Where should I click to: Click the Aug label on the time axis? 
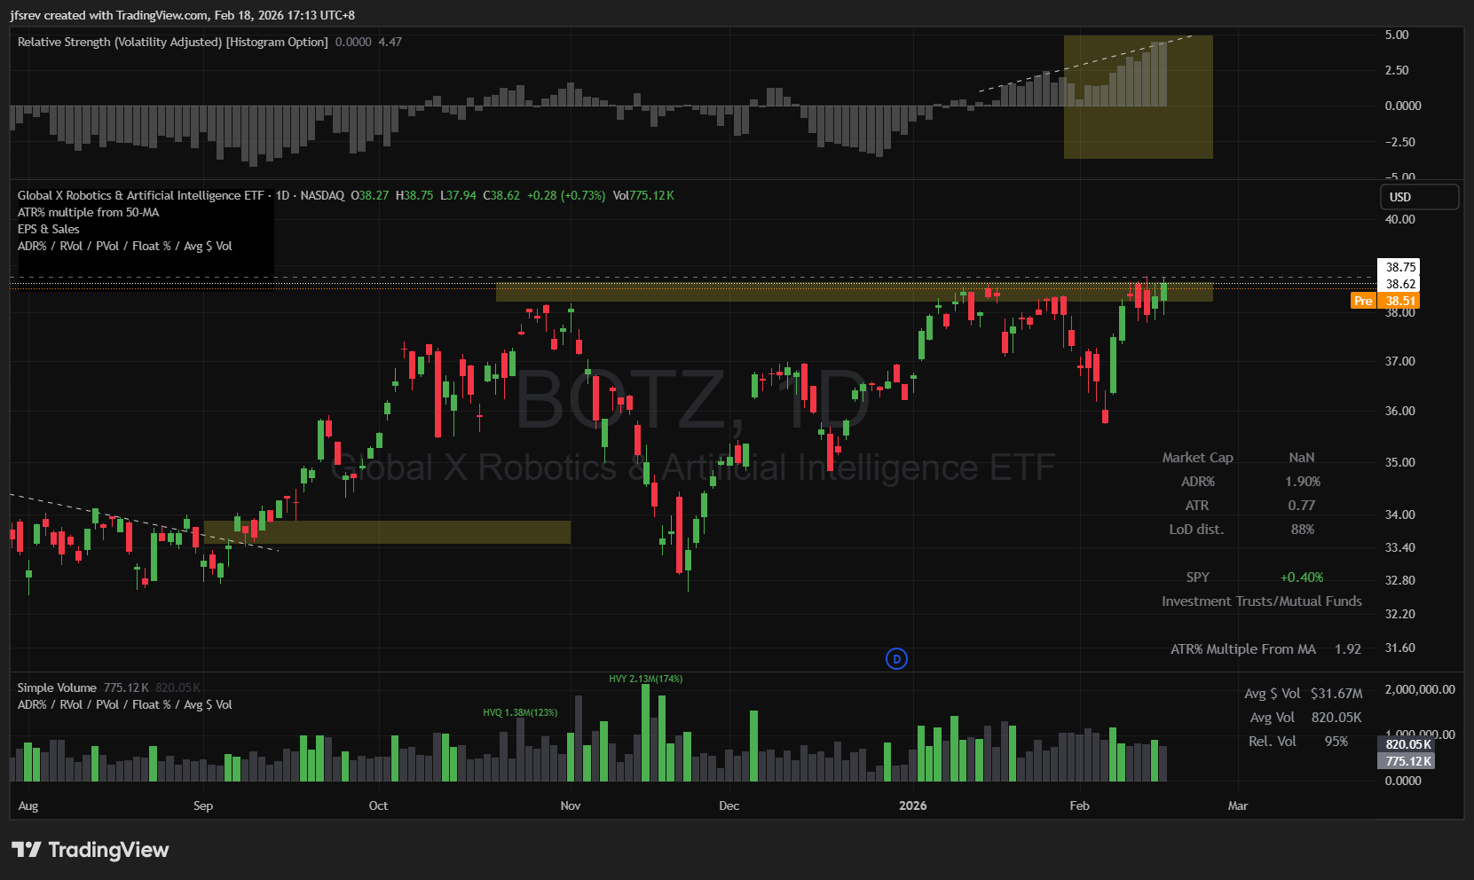coord(28,805)
